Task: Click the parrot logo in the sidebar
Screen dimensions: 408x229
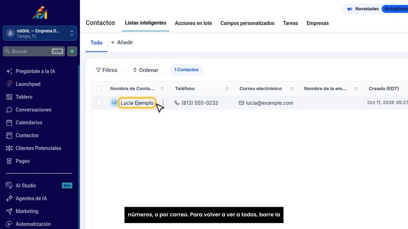Action: (x=40, y=13)
